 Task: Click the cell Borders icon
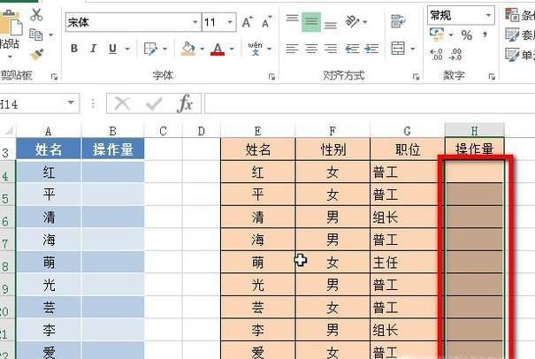150,50
